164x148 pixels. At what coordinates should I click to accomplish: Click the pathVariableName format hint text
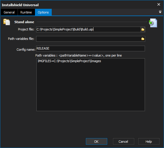click(x=78, y=55)
